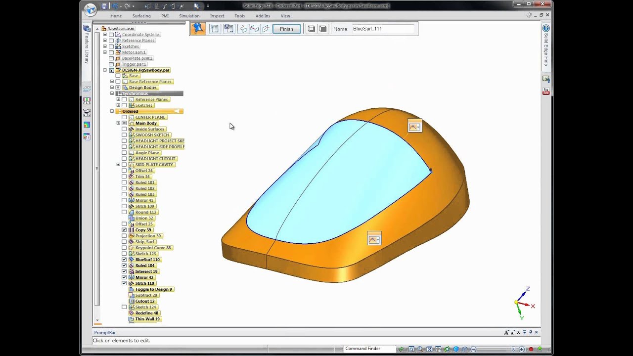The image size is (633, 356).
Task: Open the Surfacing ribbon tab
Action: (x=141, y=16)
